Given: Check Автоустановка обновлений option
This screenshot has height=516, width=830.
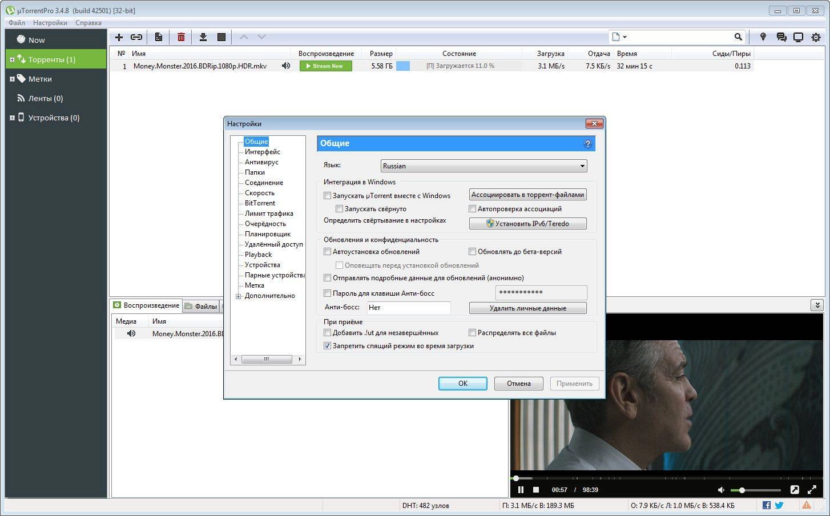Looking at the screenshot, I should pos(328,251).
